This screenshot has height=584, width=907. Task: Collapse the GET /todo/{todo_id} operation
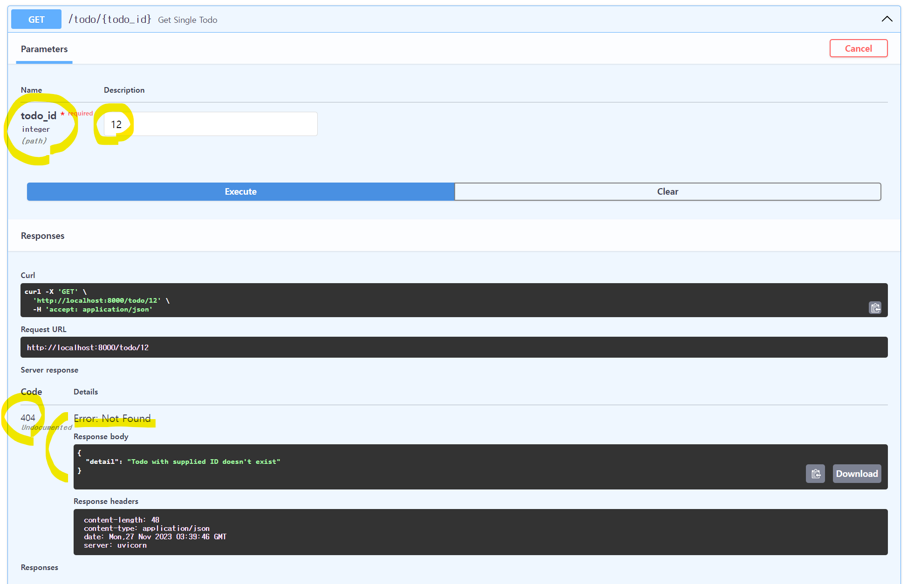point(887,19)
